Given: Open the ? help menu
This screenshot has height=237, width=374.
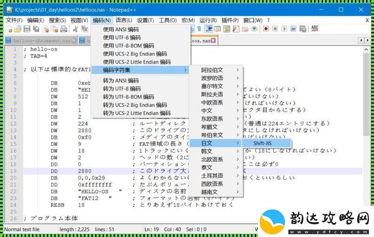Looking at the screenshot, I should 268,20.
